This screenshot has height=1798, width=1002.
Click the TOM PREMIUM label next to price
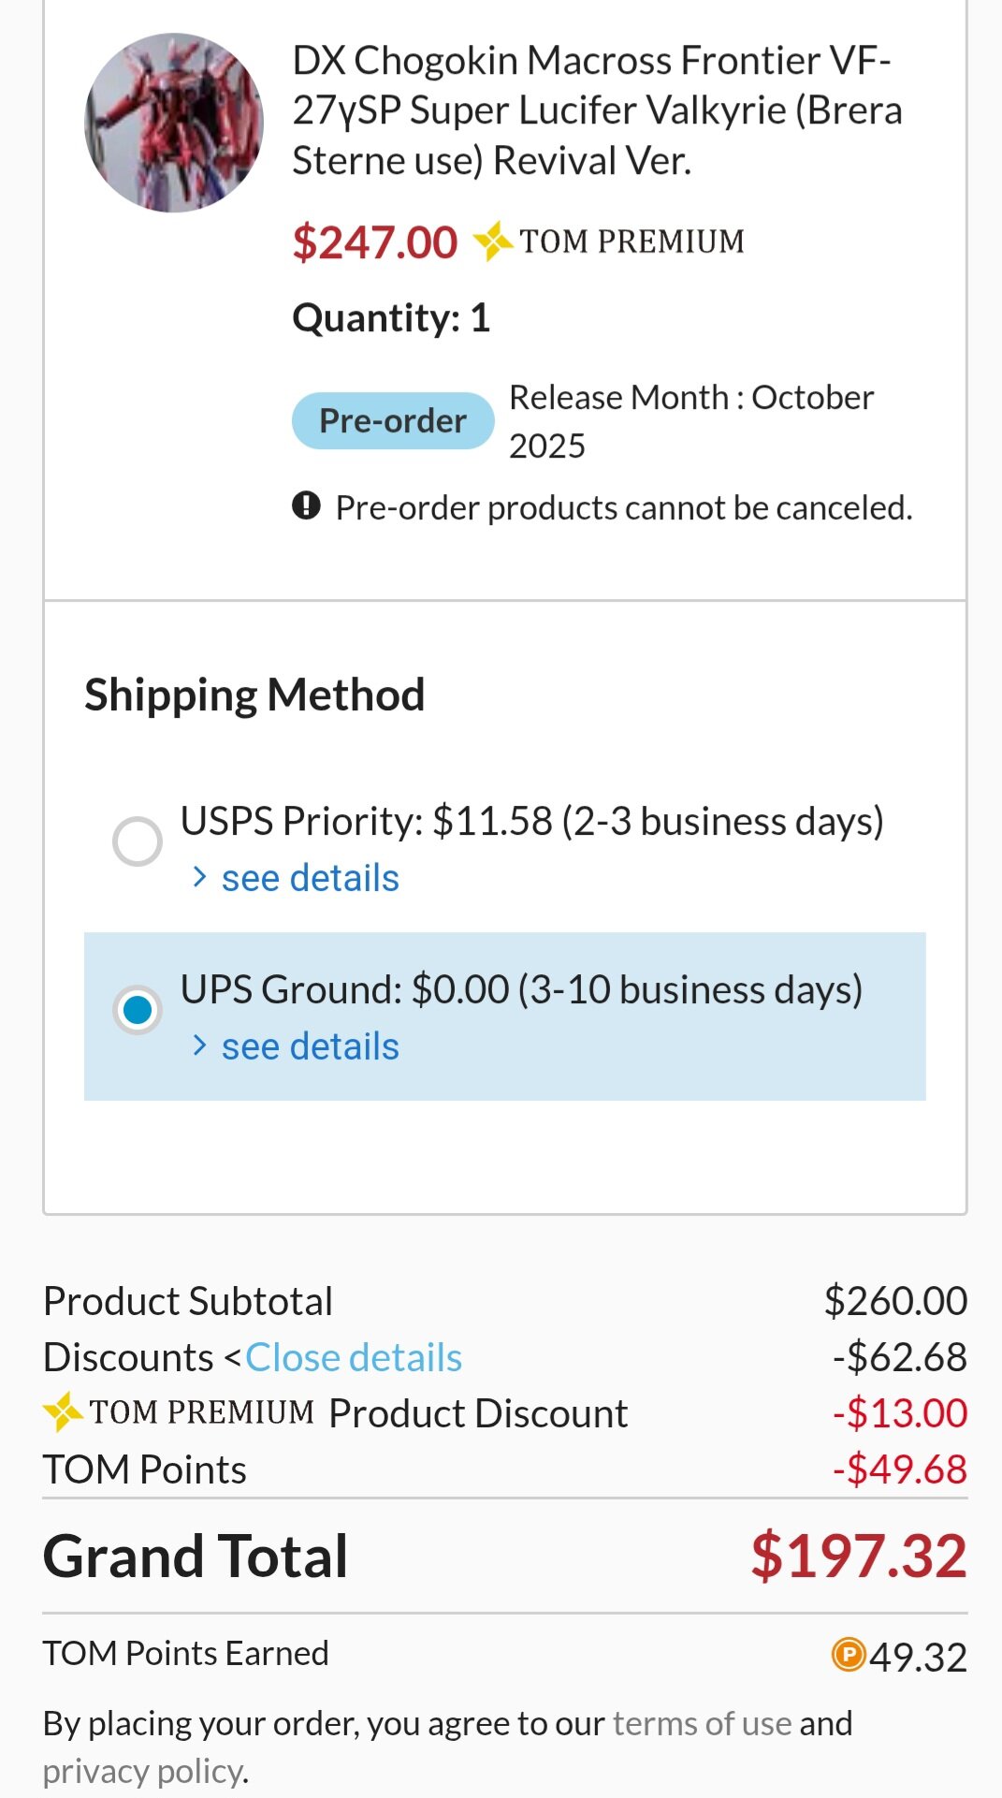pos(632,241)
